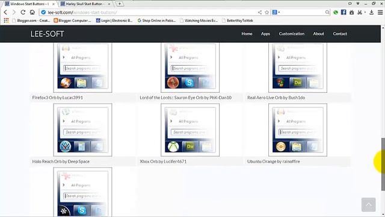Open the Facebook extension icon
385x217 pixels.
coord(343,12)
